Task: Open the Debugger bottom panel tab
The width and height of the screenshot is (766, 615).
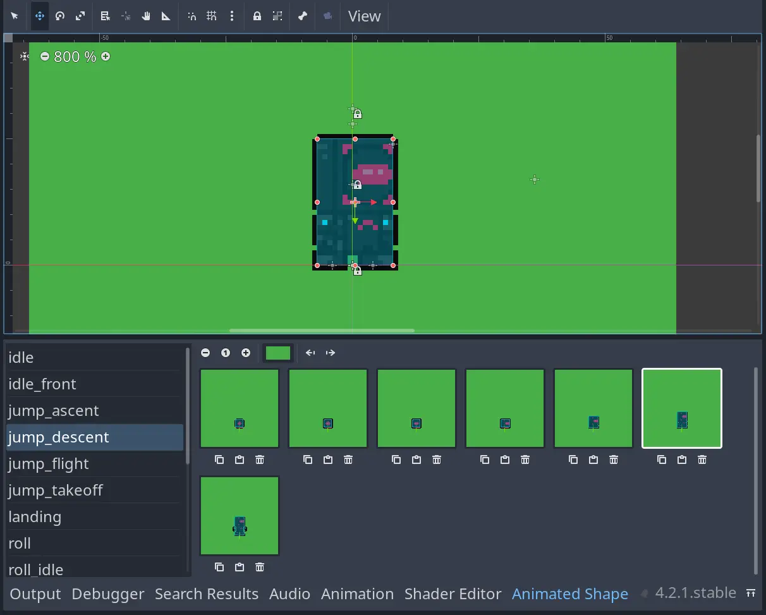Action: [x=108, y=594]
